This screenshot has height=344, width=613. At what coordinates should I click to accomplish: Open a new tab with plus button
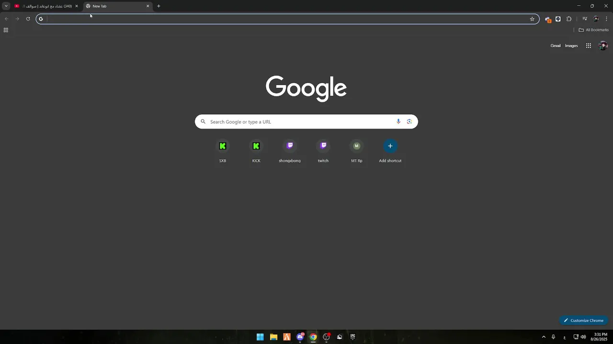click(159, 6)
